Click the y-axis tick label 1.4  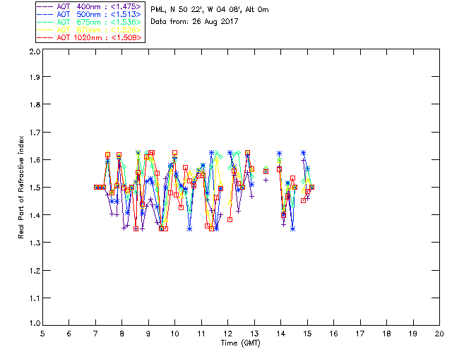pos(35,215)
